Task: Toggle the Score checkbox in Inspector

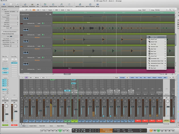Action: click(x=11, y=28)
